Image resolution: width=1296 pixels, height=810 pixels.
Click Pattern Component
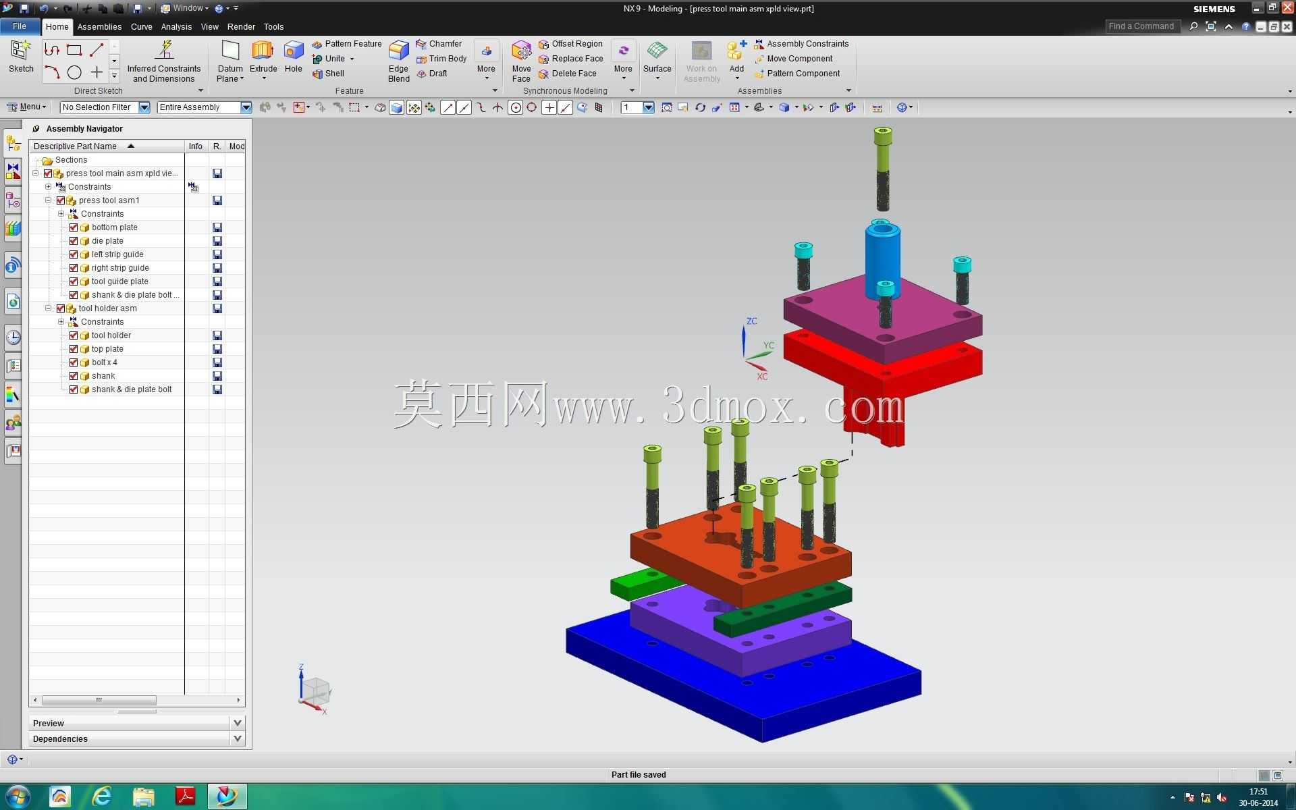tap(797, 74)
